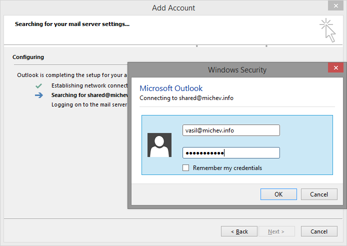Click the Configuring section label
Screen dimensions: 347x246
pos(28,57)
